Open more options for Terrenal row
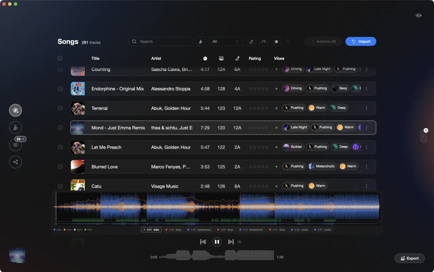The image size is (434, 272). click(x=367, y=108)
